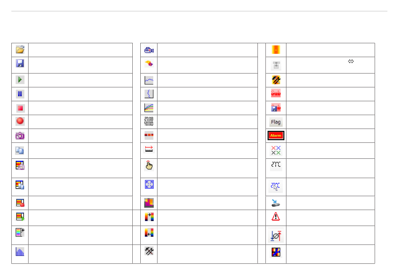399x276 pixels.
Task: Begin recording with the red circle icon
Action: click(x=20, y=121)
